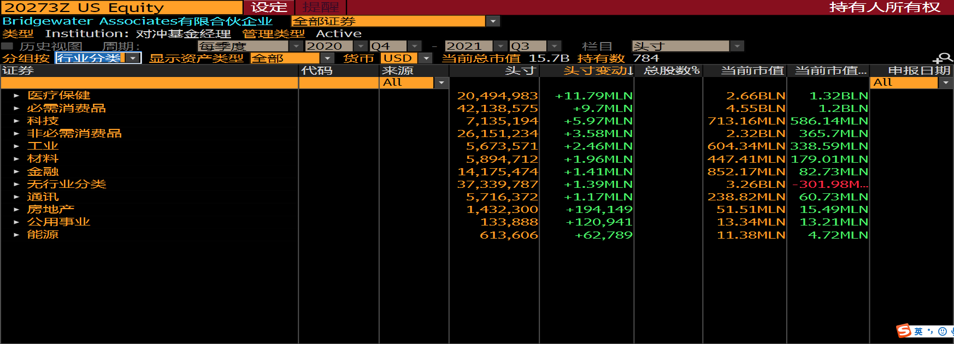Select the negative -301.98M value cell
Viewport: 954px width, 344px height.
click(x=831, y=184)
